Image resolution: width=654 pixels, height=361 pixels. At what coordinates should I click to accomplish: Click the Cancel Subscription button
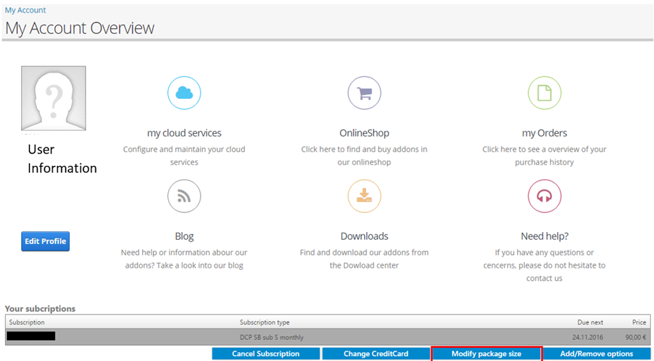(x=266, y=353)
